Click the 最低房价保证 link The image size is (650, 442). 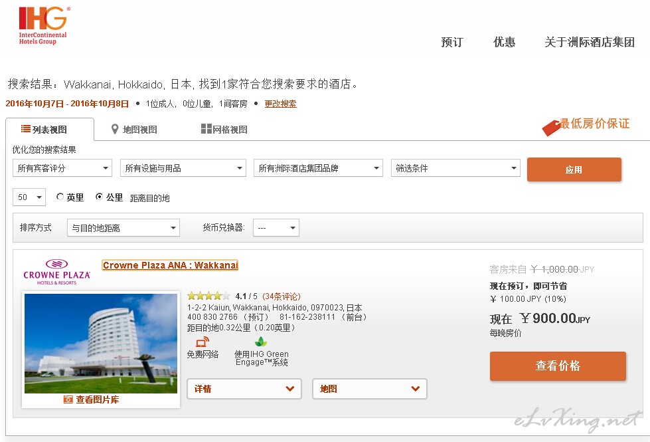[594, 124]
